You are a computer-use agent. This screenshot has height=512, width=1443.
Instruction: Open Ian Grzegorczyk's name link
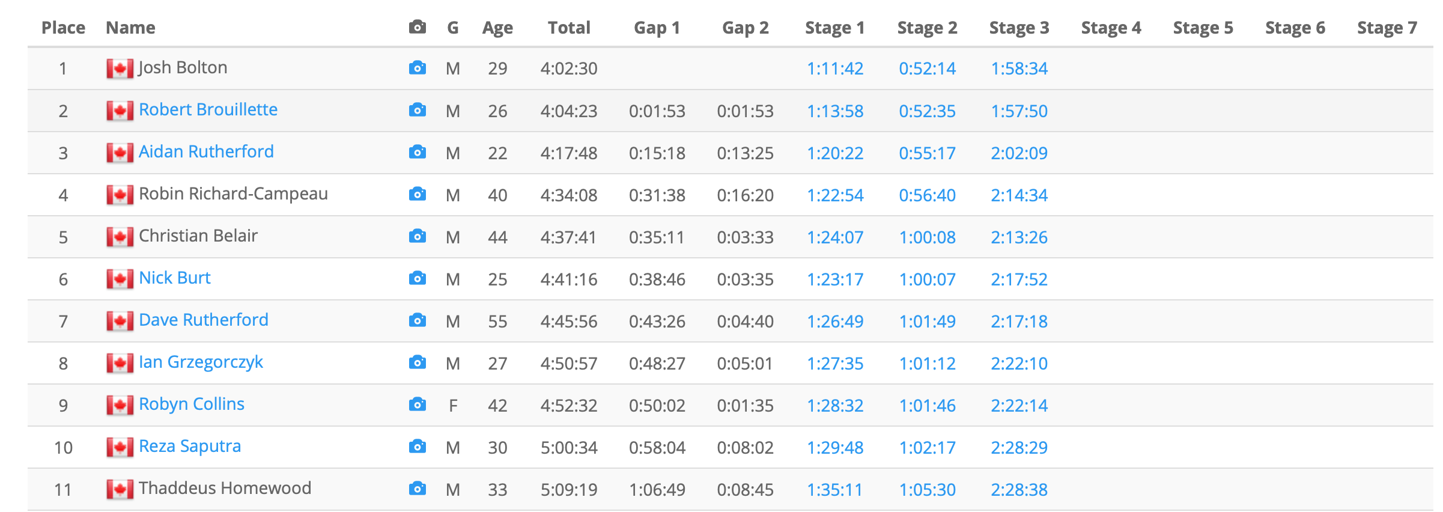201,362
